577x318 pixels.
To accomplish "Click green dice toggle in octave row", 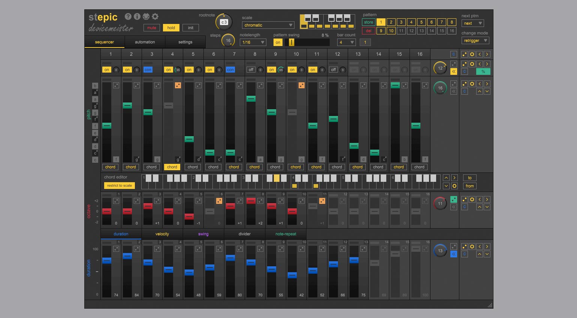I will (x=454, y=199).
